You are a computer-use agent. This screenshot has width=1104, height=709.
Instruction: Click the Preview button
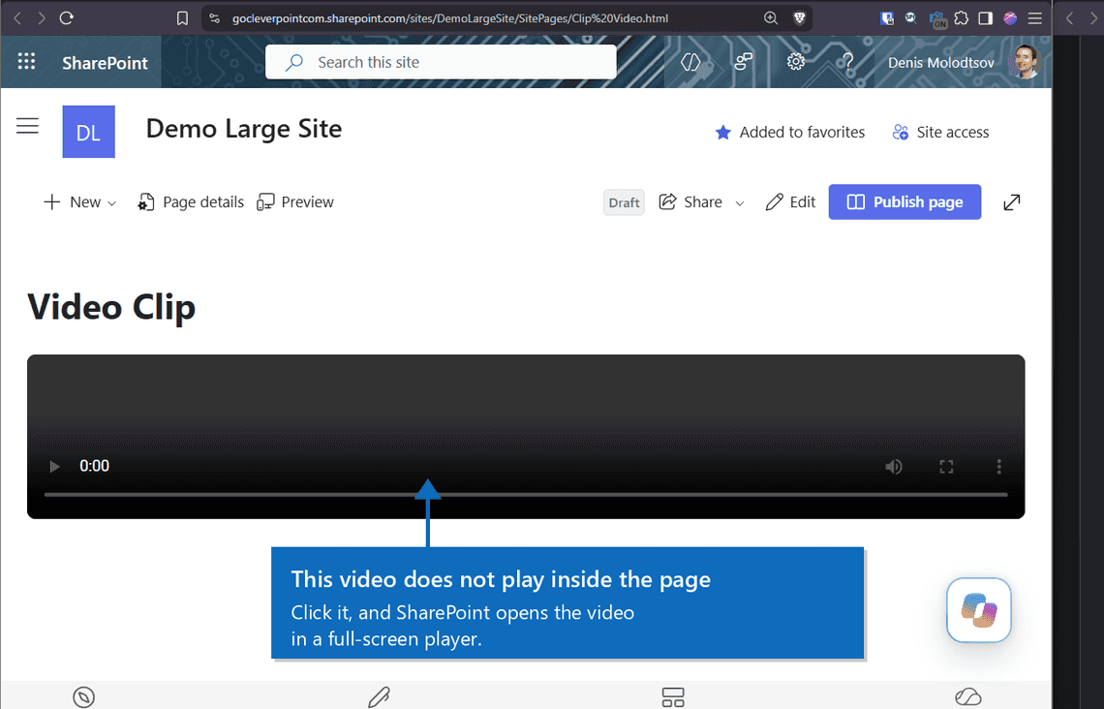coord(295,202)
